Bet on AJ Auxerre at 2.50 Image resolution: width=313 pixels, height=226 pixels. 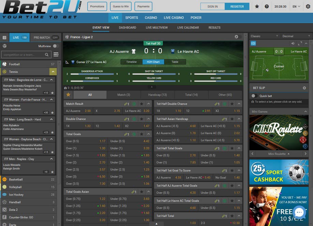pyautogui.click(x=78, y=111)
